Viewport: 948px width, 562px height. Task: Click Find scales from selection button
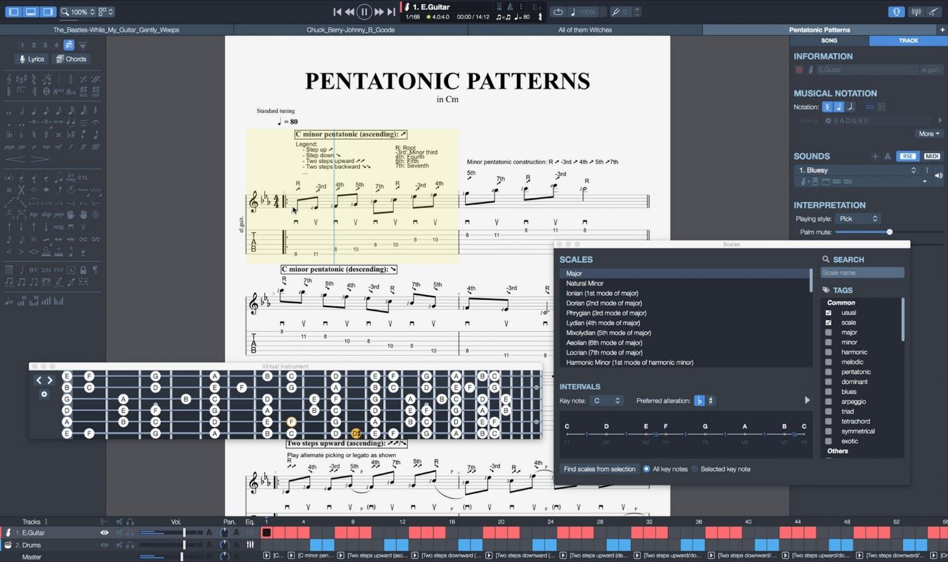(x=599, y=469)
